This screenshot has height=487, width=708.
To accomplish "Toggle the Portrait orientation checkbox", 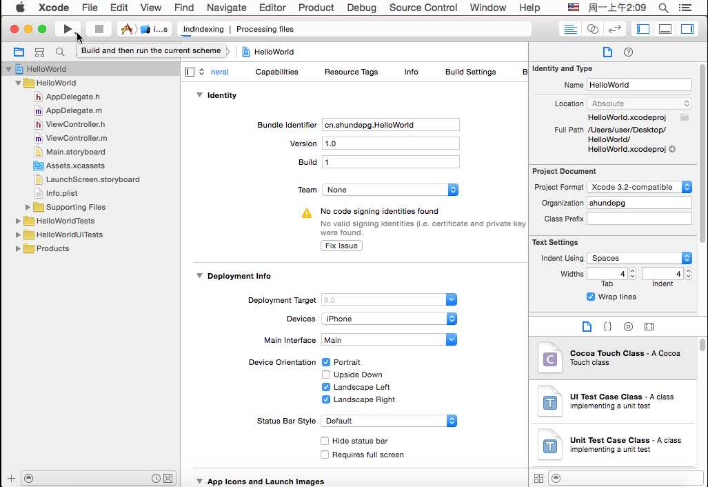I will click(326, 362).
